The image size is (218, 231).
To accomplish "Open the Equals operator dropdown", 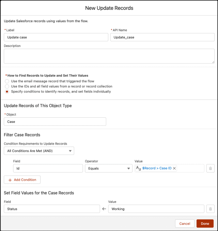I will 109,168.
